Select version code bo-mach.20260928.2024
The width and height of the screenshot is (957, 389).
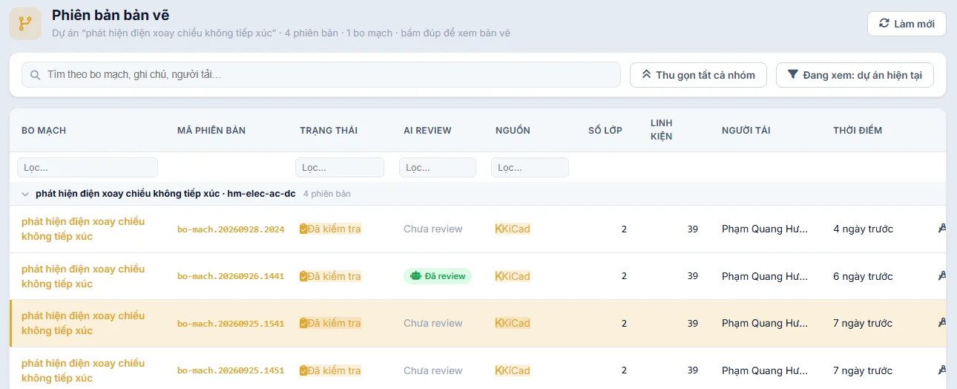(x=231, y=229)
